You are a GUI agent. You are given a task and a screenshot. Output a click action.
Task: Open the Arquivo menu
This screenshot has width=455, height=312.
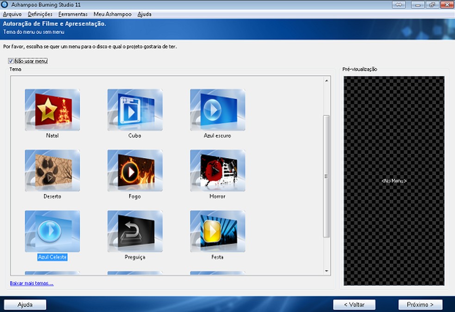pos(12,14)
